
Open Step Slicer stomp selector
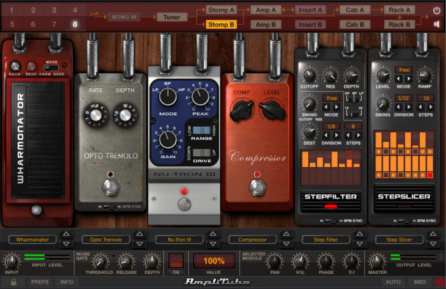(399, 240)
